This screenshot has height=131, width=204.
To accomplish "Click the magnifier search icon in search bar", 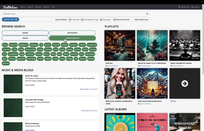I will [x=147, y=14].
